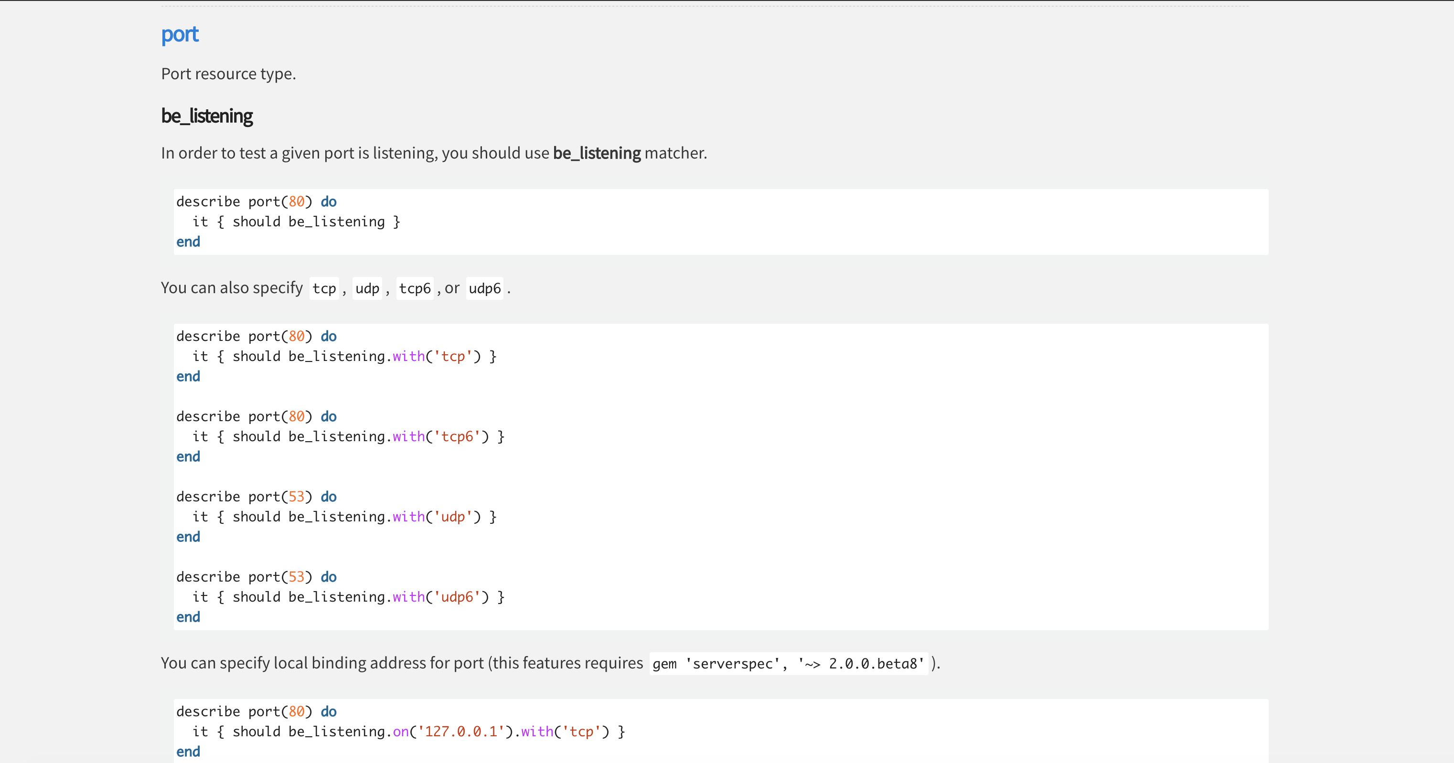
Task: Select the line 'it { should be_listening }'
Action: [296, 222]
